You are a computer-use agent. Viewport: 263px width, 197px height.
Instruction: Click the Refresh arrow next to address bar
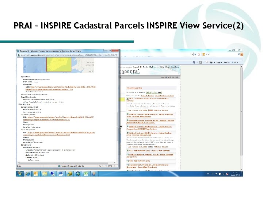pyautogui.click(x=195, y=54)
